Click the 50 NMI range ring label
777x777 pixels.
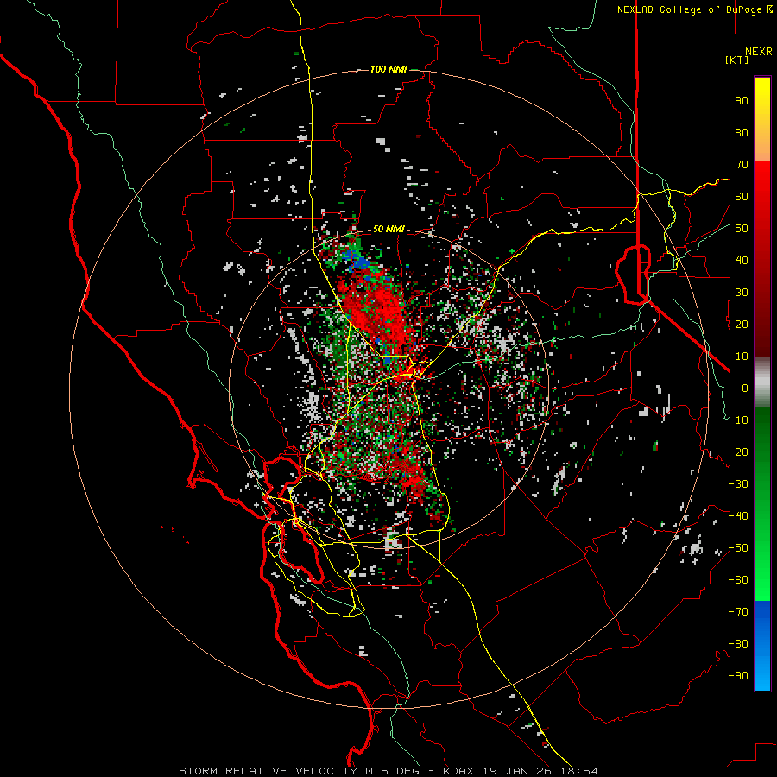pos(388,229)
